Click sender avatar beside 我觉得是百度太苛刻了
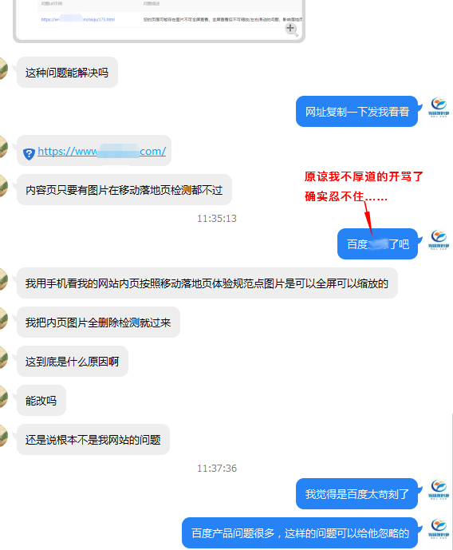Image resolution: width=453 pixels, height=550 pixels. [x=439, y=489]
